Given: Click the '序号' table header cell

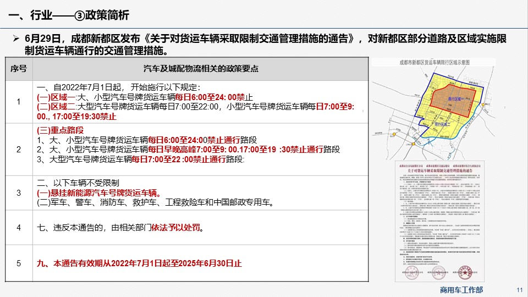Looking at the screenshot, I should (19, 69).
